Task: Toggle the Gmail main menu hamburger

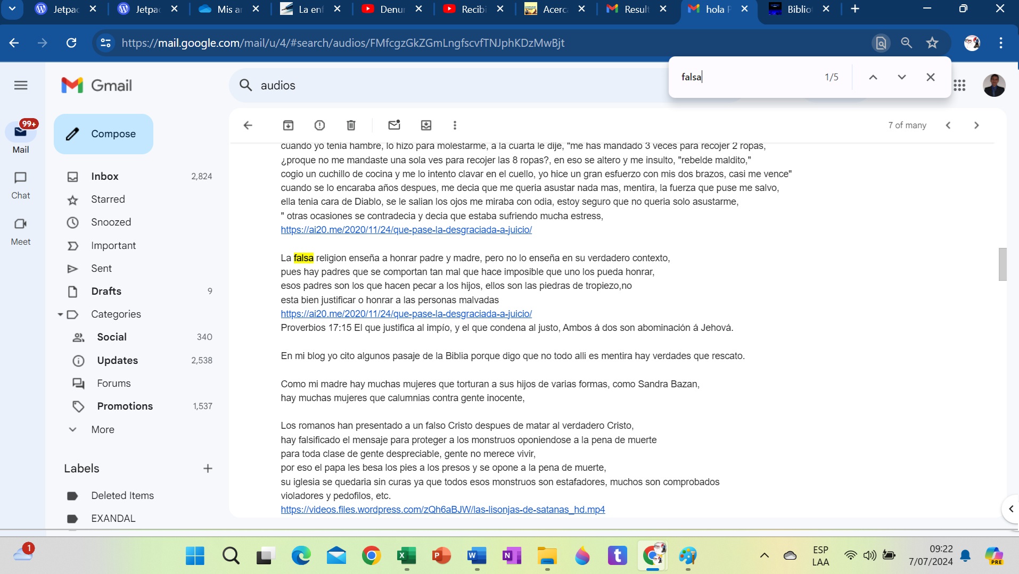Action: pos(21,85)
